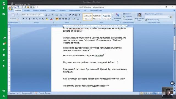Clear formatting with eraser icon
176x99 pixels.
point(53,15)
